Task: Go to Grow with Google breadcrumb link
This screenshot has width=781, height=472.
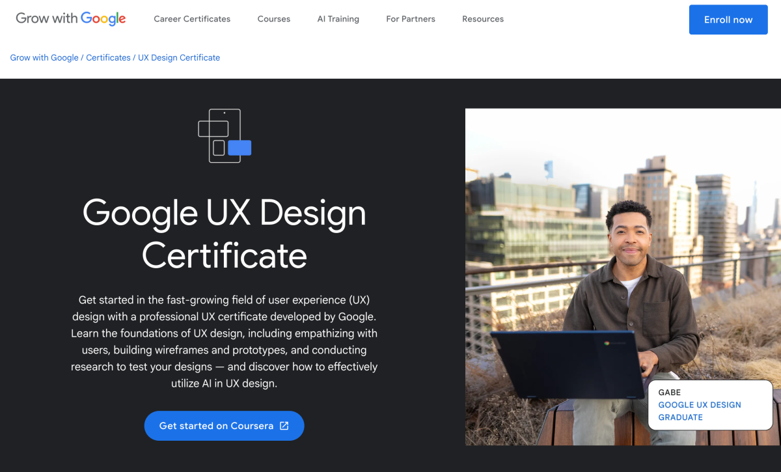Action: point(44,57)
